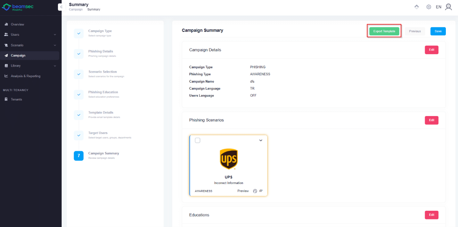Click the Scenario Selection step checkmark
Screen dimensions: 458x227
(79, 74)
